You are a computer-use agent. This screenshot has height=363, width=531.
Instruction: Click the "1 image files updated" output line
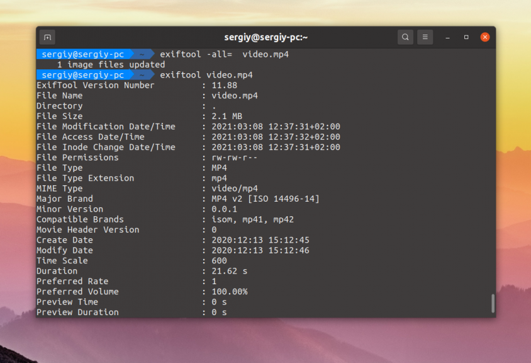click(x=111, y=64)
